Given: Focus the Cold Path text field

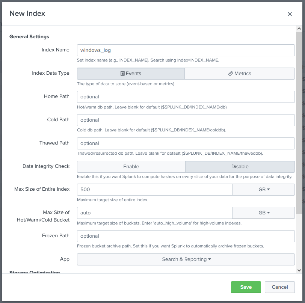Looking at the screenshot, I should (x=186, y=120).
